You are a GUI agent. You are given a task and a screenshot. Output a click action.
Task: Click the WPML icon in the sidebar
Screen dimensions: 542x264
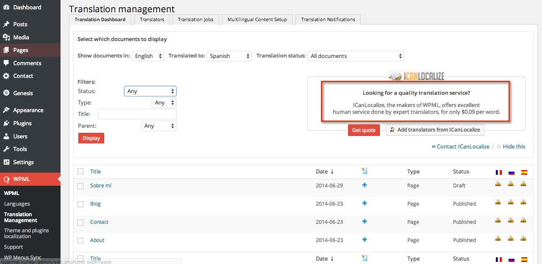pyautogui.click(x=7, y=179)
